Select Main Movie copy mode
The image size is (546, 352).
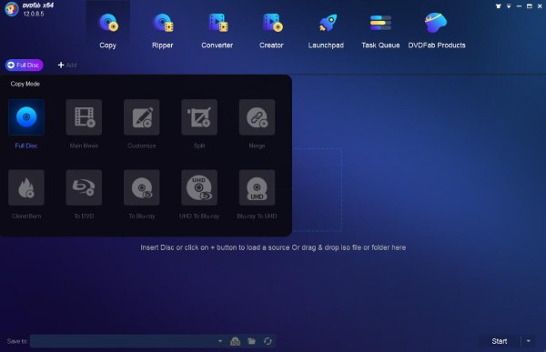[x=84, y=117]
